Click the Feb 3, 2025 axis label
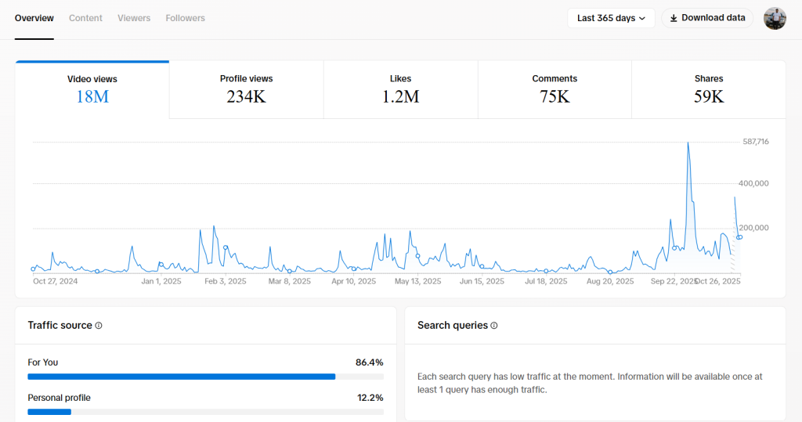This screenshot has width=802, height=422. (x=226, y=281)
